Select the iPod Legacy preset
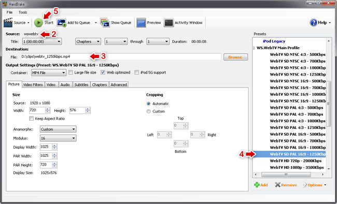This screenshot has height=204, width=337. (x=274, y=41)
